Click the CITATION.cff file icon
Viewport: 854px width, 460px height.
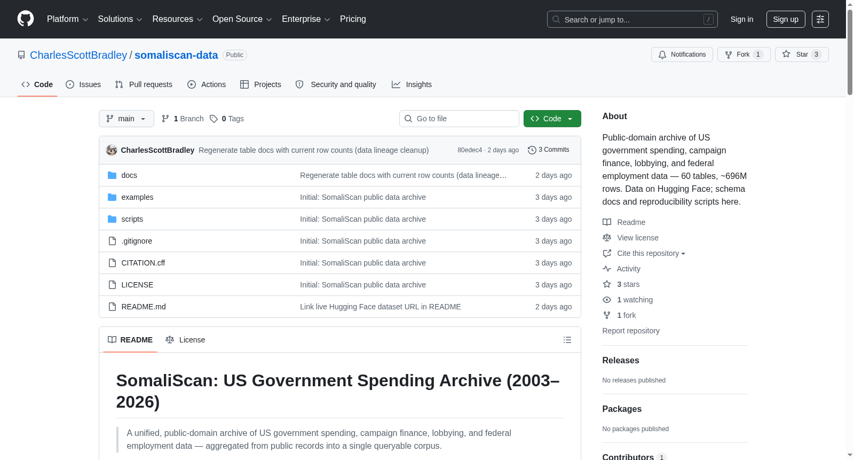112,263
